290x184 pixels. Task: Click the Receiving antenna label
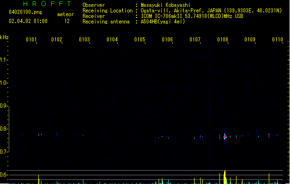(106, 22)
